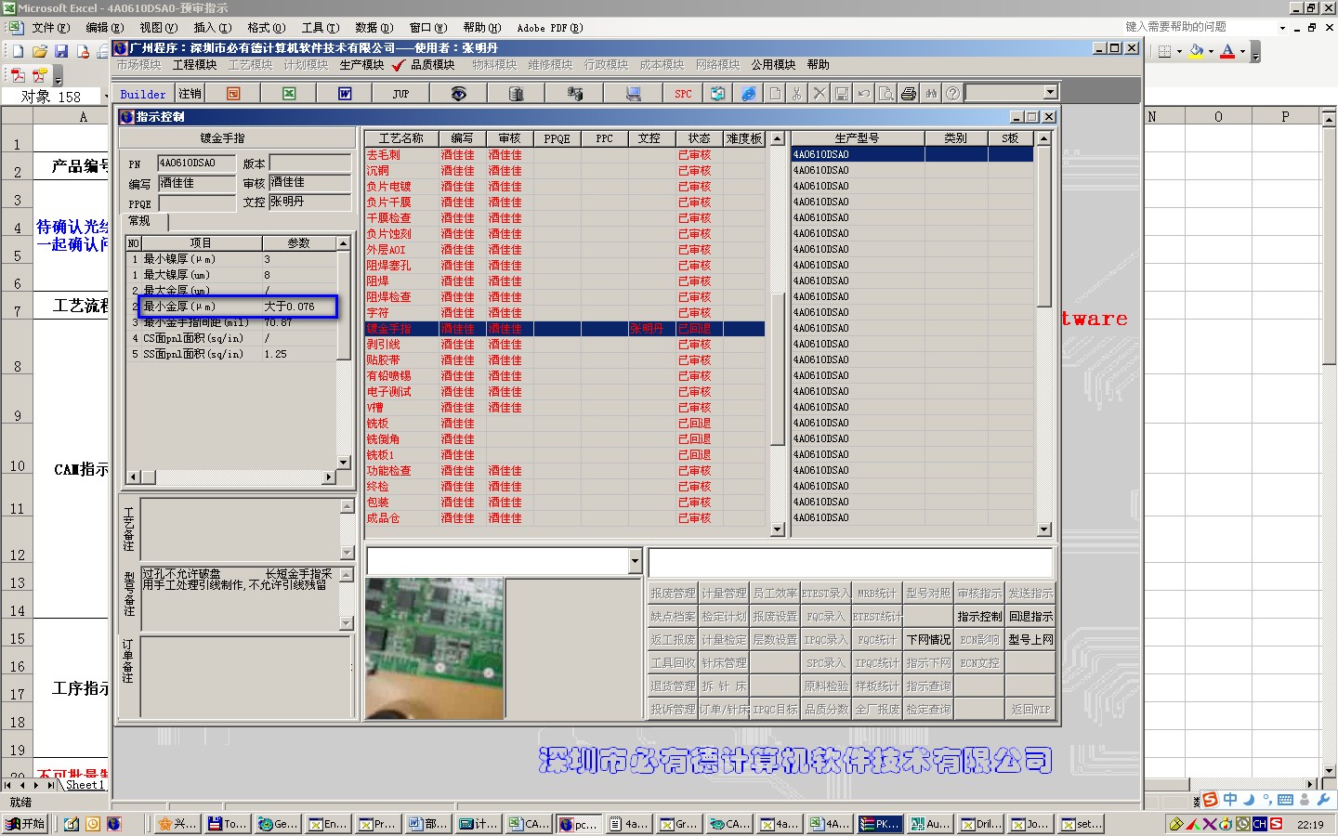Click the Sheet1 worksheet tab
Image resolution: width=1338 pixels, height=836 pixels.
85,785
